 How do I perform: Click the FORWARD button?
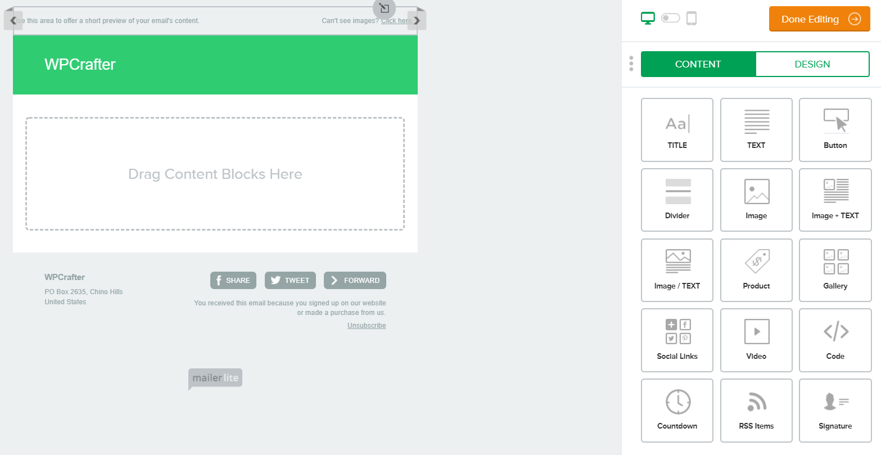[x=355, y=280]
